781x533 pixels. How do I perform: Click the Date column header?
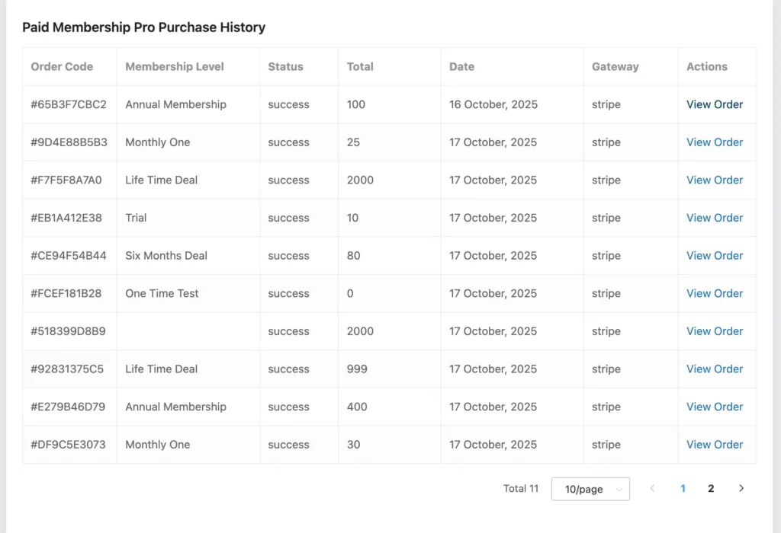(461, 66)
